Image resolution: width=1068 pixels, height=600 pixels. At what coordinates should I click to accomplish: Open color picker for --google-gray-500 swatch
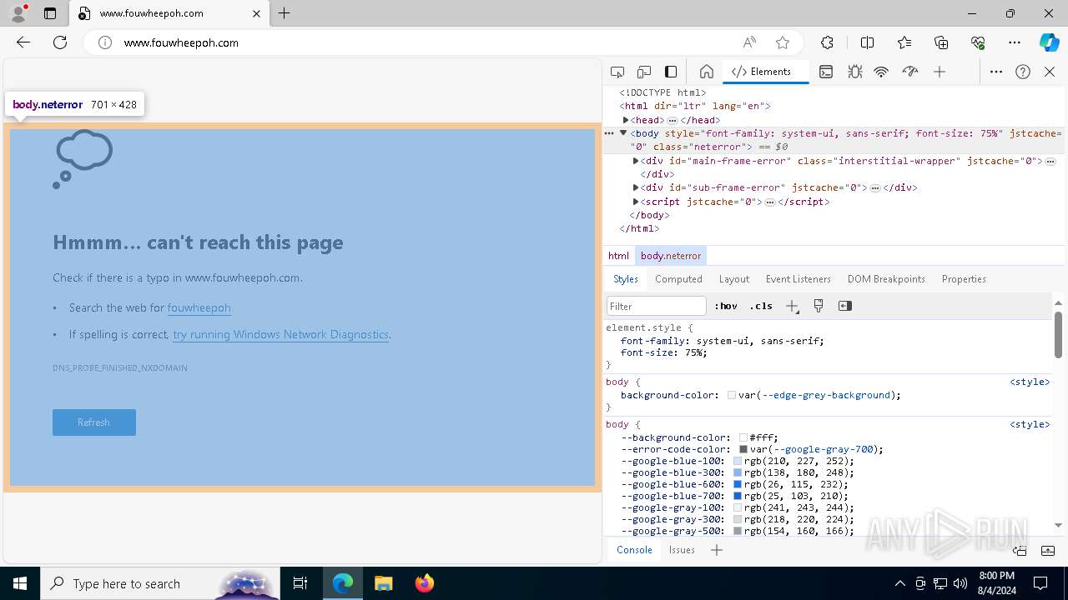pos(738,531)
